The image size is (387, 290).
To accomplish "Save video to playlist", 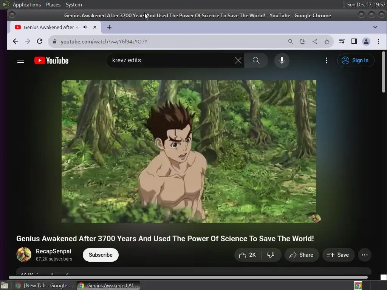I will pos(338,255).
